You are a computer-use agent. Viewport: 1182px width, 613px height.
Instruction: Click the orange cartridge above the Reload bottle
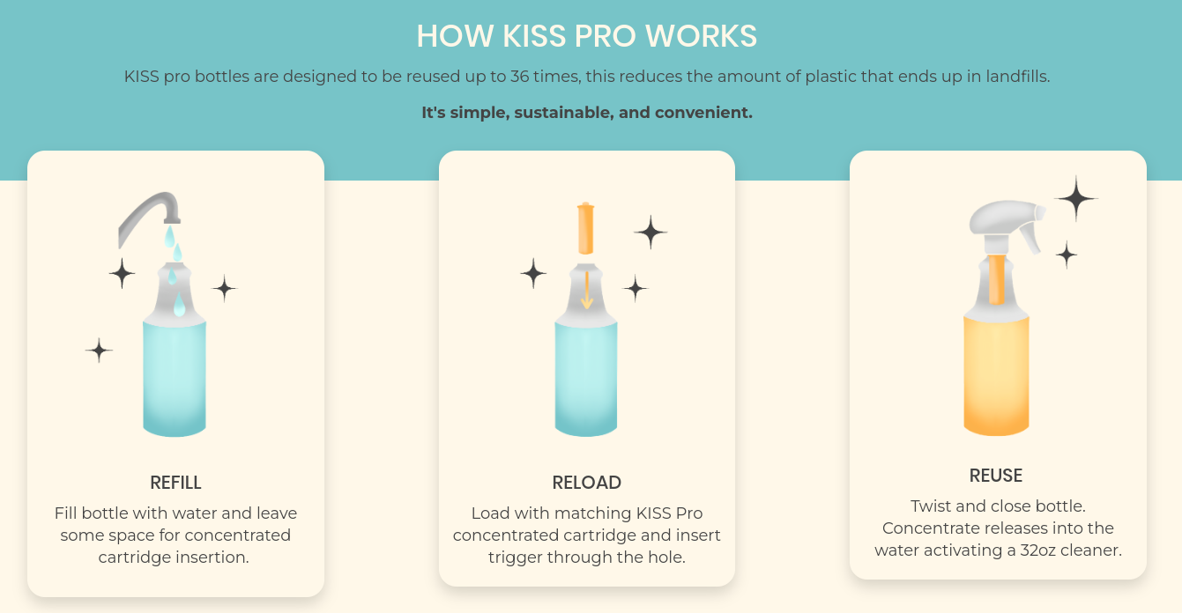(x=586, y=228)
